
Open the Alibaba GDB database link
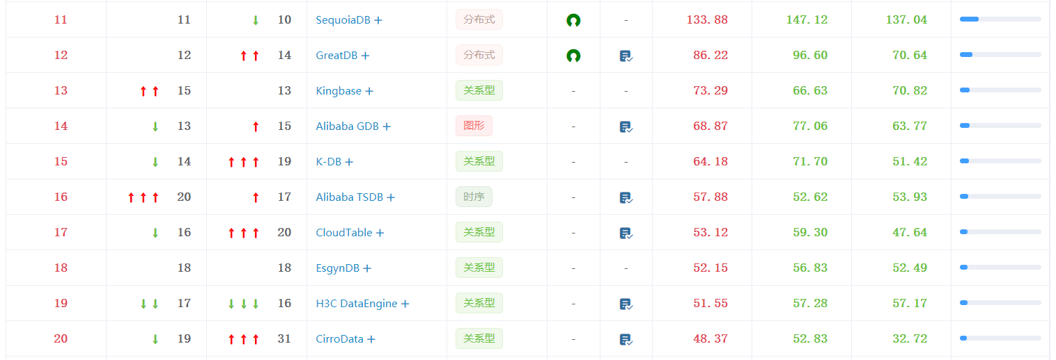347,126
